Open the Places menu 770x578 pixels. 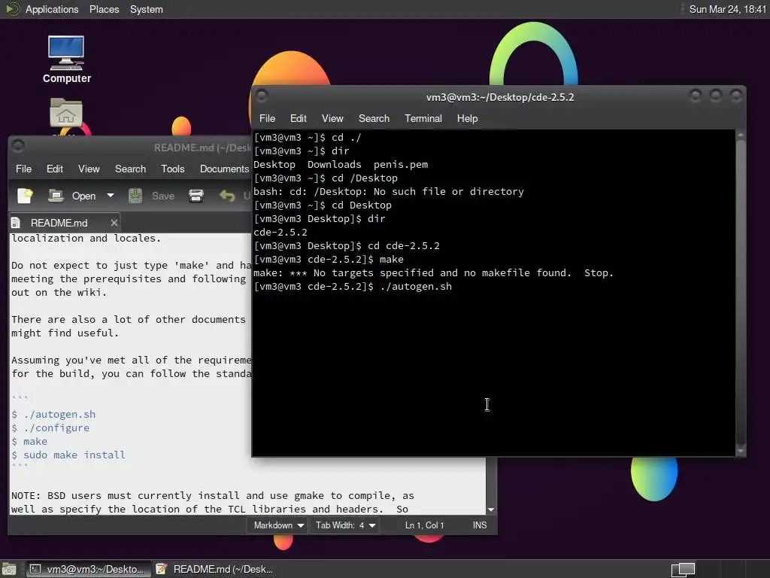coord(104,9)
